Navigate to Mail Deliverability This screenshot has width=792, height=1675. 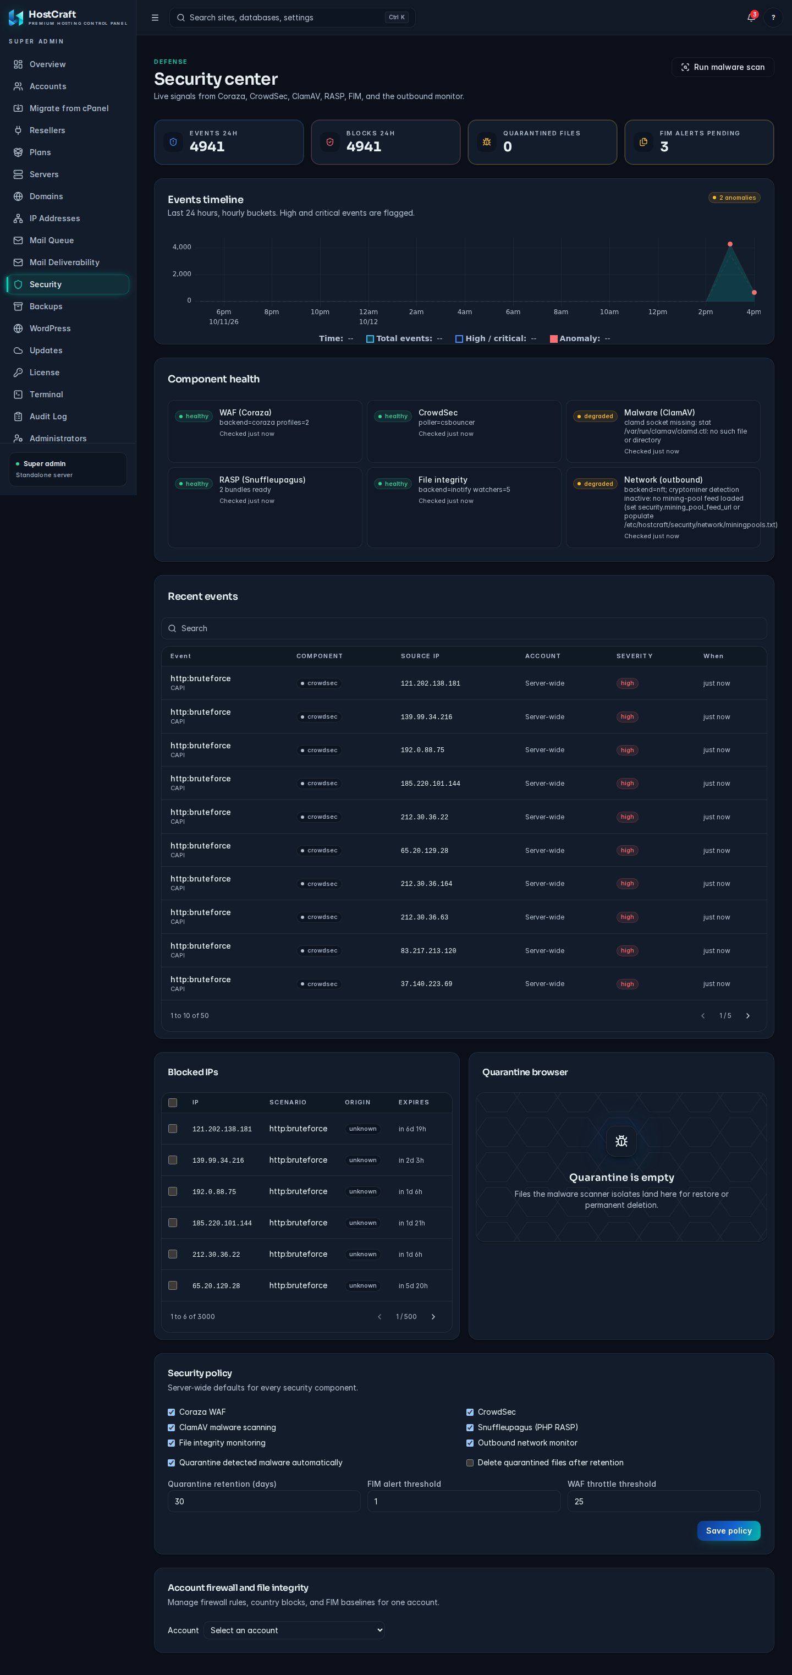68,262
